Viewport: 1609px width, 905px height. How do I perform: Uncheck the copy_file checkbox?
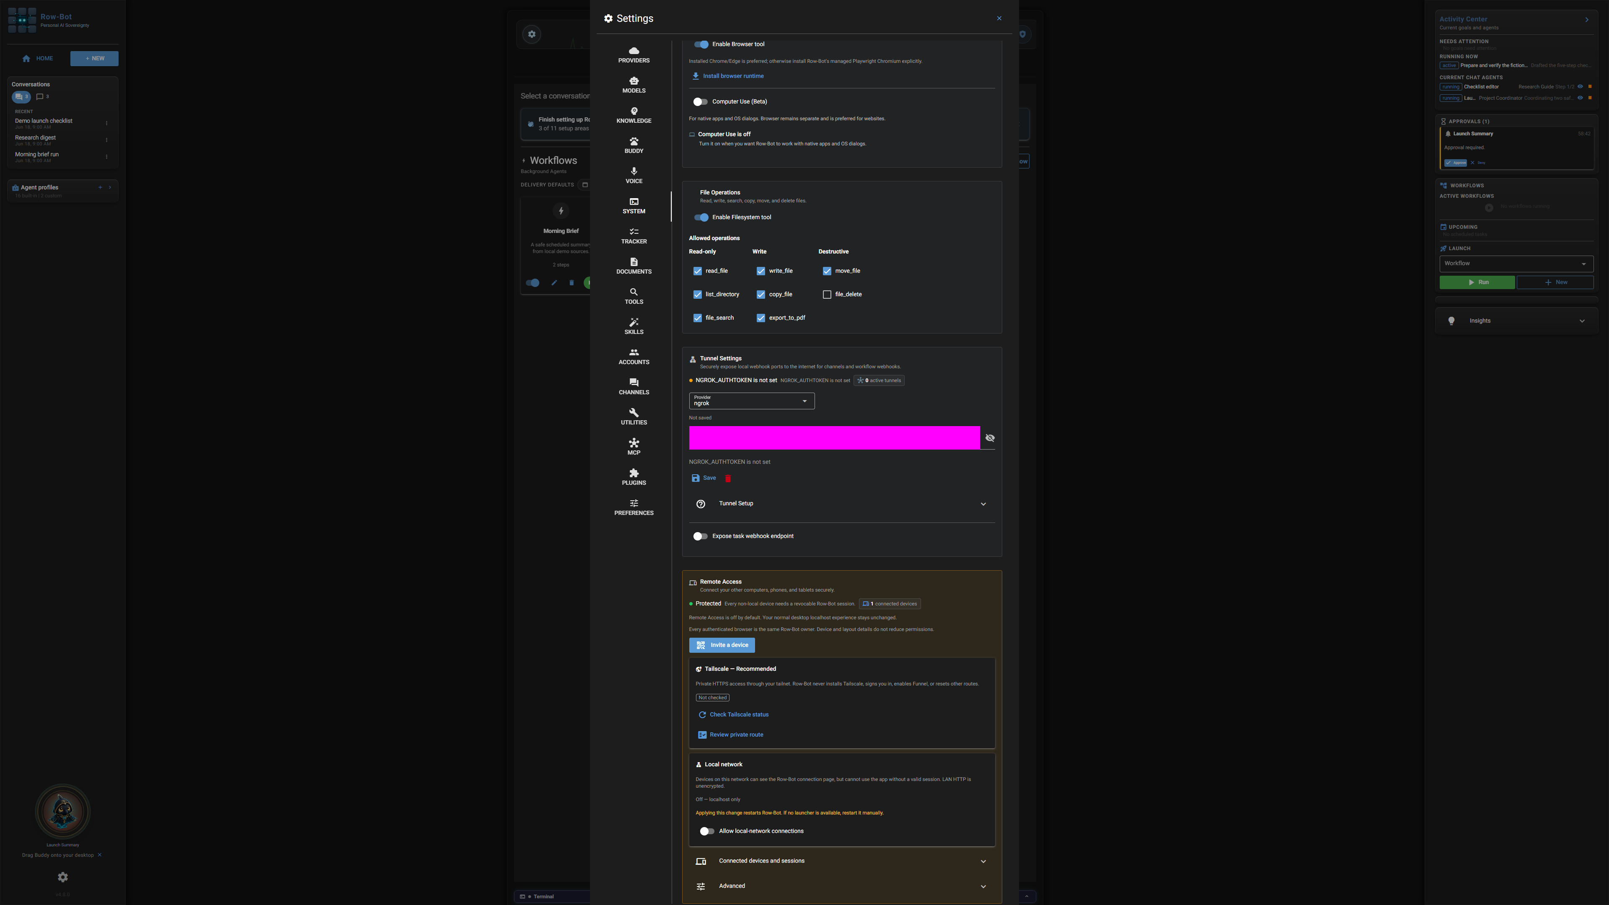(x=761, y=294)
